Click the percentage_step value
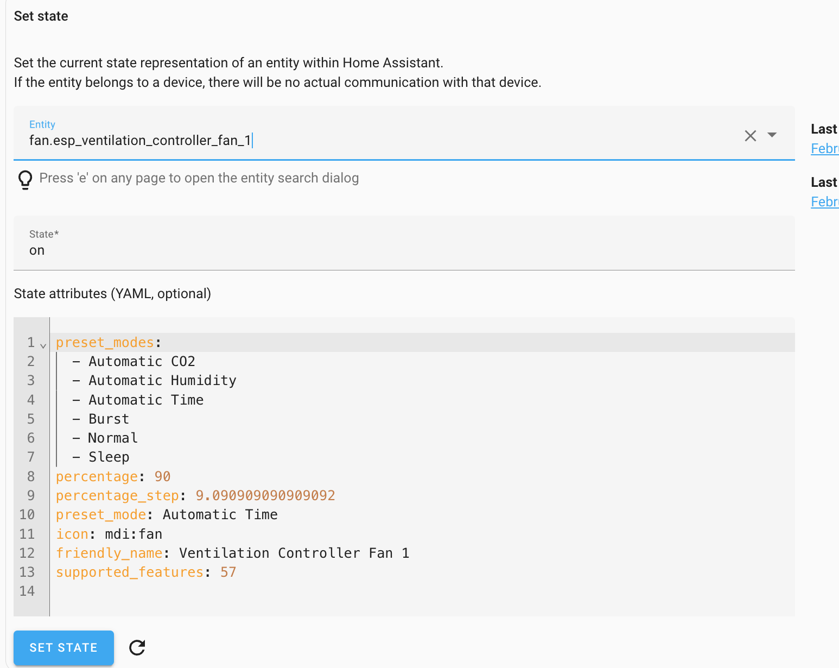This screenshot has height=668, width=839. [x=265, y=495]
